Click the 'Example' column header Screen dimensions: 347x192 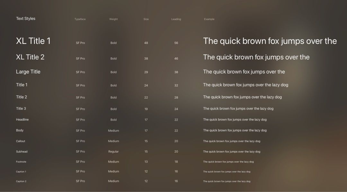209,19
